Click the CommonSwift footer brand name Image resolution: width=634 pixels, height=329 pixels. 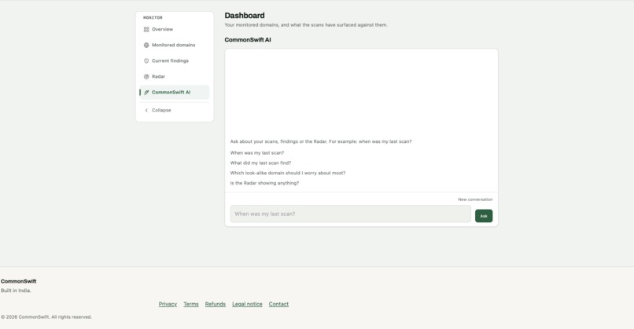pos(19,281)
